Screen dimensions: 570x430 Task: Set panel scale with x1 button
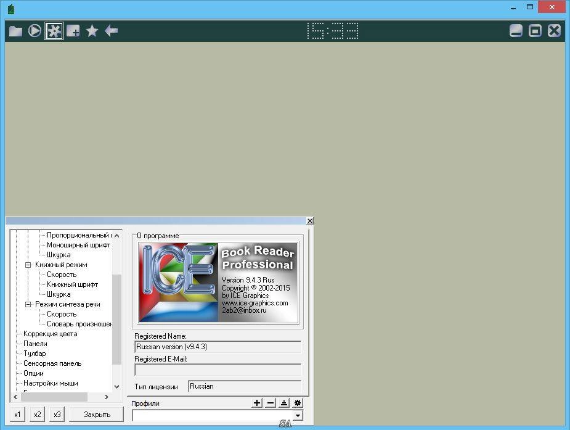(x=17, y=415)
